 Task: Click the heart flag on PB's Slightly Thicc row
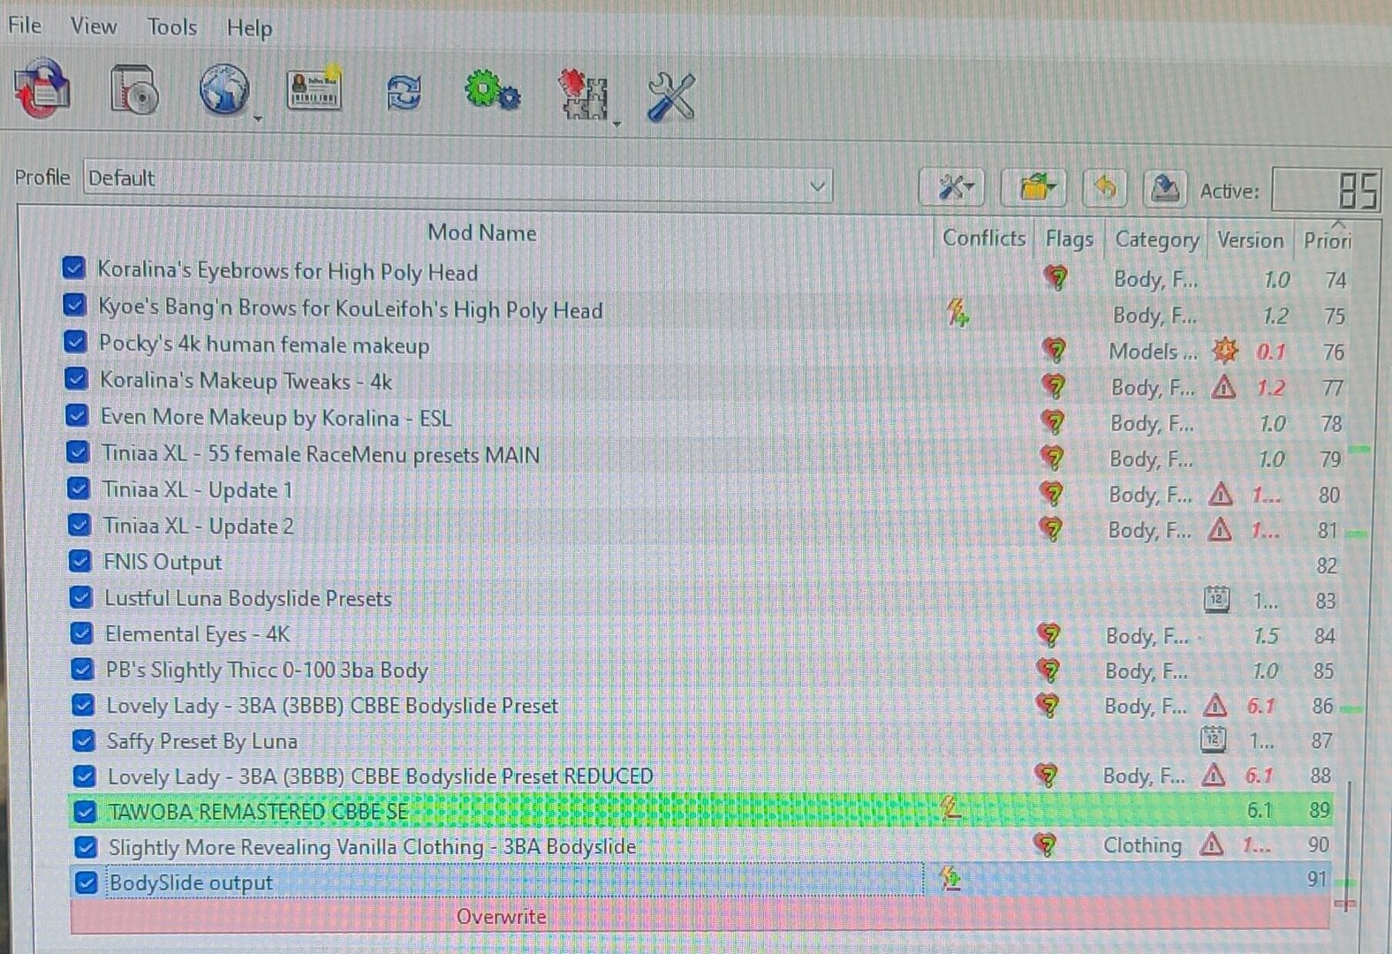[1049, 670]
